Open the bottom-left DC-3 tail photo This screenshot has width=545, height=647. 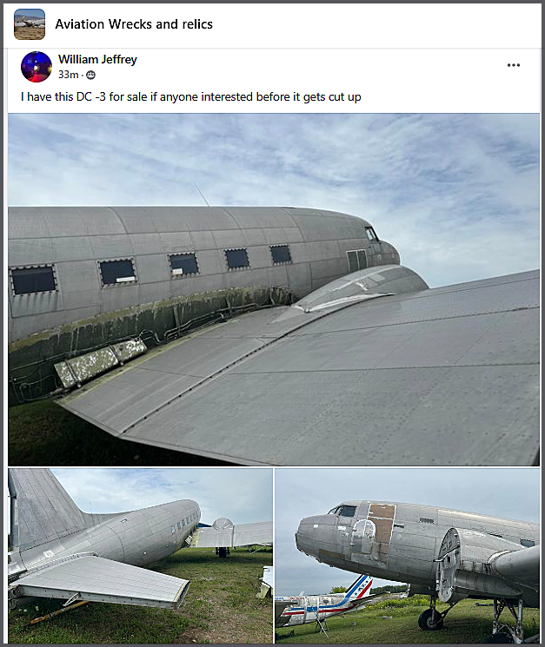(x=141, y=556)
